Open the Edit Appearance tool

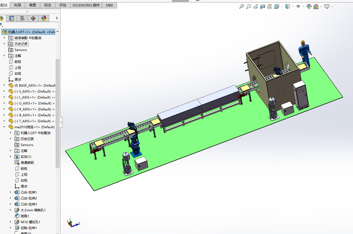309,6
